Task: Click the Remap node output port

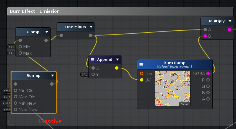Action: 52,84
